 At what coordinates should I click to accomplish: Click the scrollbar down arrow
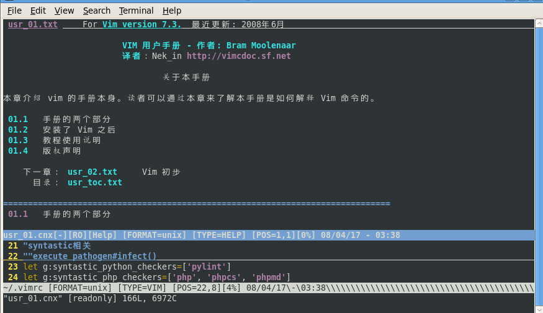539,309
